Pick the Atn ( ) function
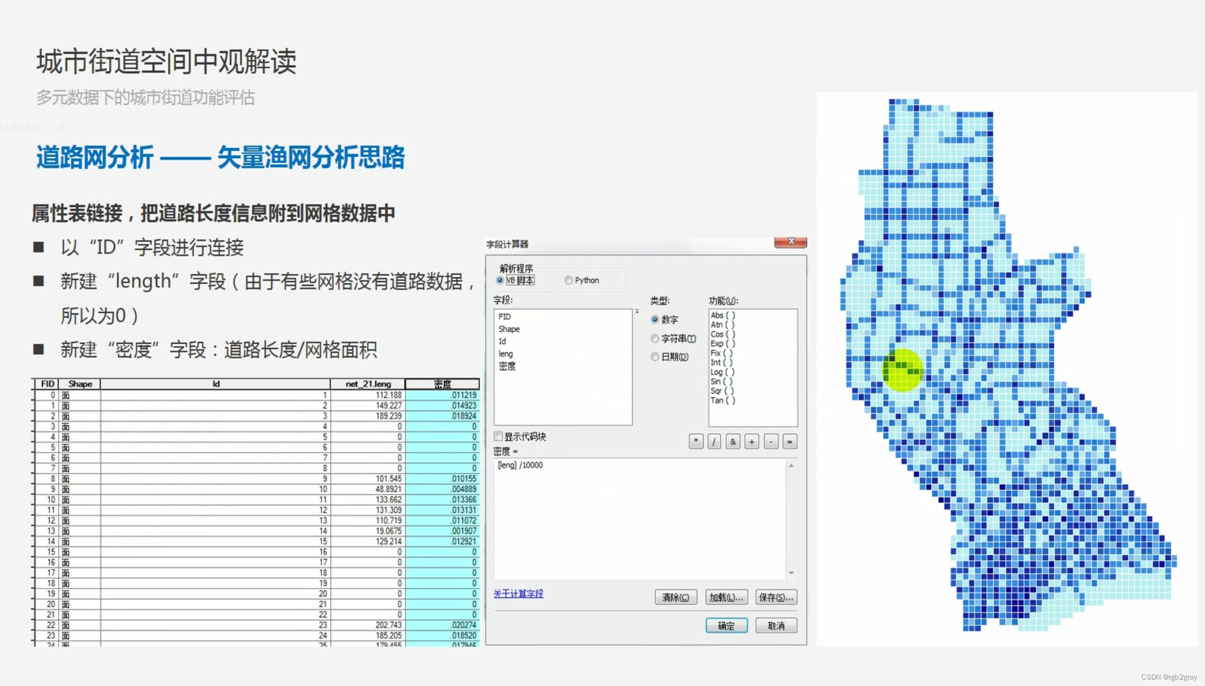This screenshot has width=1205, height=686. [723, 325]
